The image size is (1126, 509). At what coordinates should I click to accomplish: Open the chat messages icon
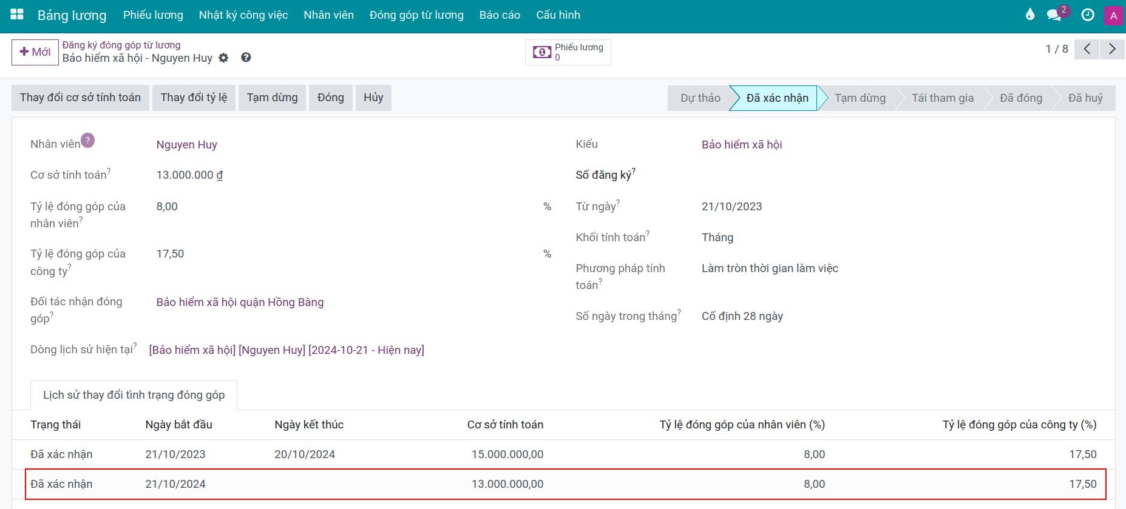point(1054,15)
